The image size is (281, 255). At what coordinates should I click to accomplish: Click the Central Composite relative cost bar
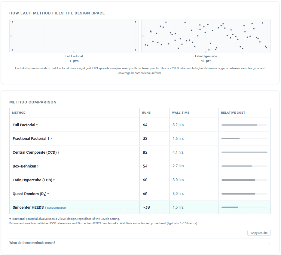pos(244,152)
